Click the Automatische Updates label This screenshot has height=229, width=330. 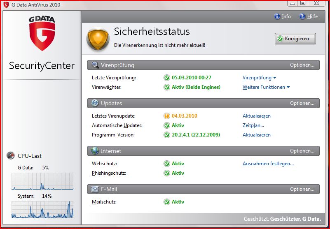click(x=117, y=125)
